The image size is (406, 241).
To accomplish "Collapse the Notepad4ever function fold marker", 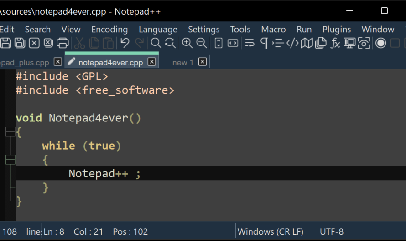I will pyautogui.click(x=10, y=132).
